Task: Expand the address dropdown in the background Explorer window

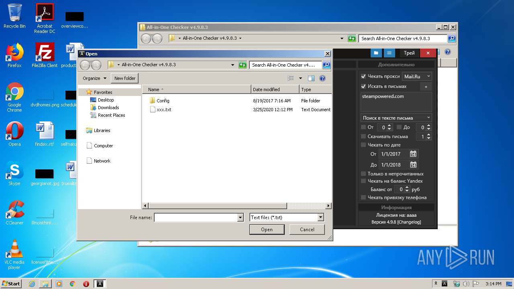Action: (342, 39)
